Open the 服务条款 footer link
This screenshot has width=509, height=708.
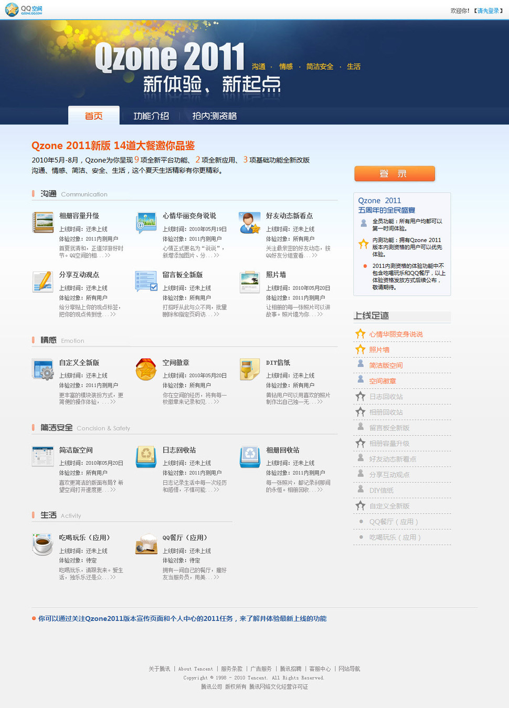click(232, 669)
